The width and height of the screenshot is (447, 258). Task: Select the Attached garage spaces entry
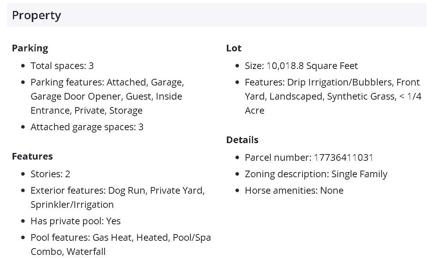click(x=87, y=127)
